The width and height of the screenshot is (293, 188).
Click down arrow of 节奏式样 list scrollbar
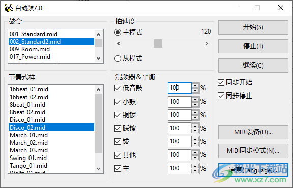click(x=99, y=168)
